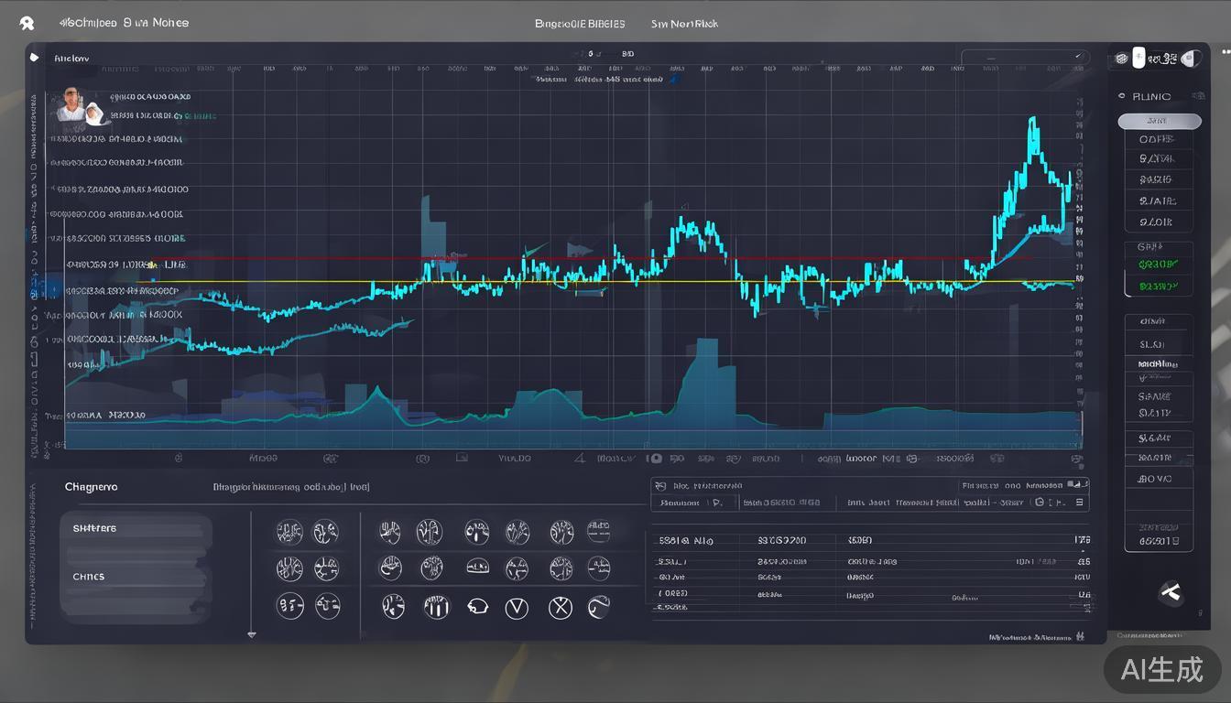Toggle the half-circle contrast icon at top right
The image size is (1231, 703).
click(1190, 59)
